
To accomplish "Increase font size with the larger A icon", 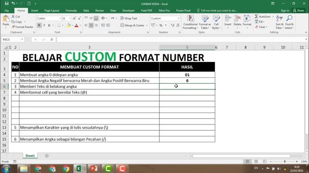I will tap(74, 18).
